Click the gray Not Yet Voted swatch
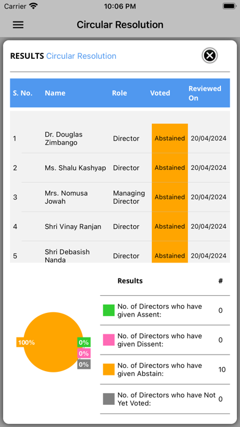The width and height of the screenshot is (240, 427). point(109,399)
